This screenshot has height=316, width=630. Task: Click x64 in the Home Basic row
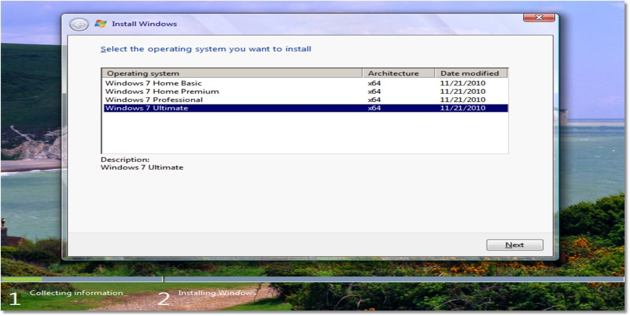tap(374, 83)
